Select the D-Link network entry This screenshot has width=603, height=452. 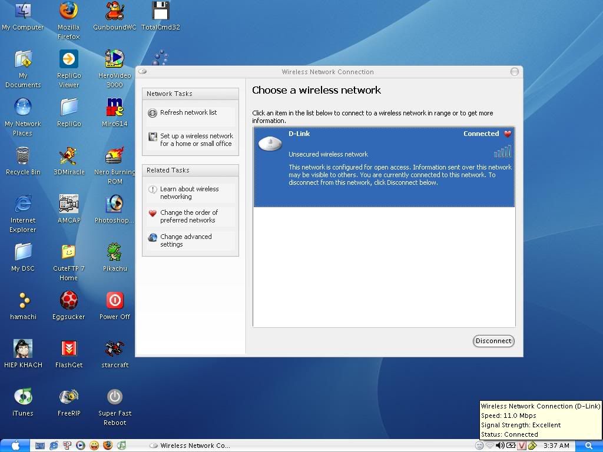tap(384, 167)
